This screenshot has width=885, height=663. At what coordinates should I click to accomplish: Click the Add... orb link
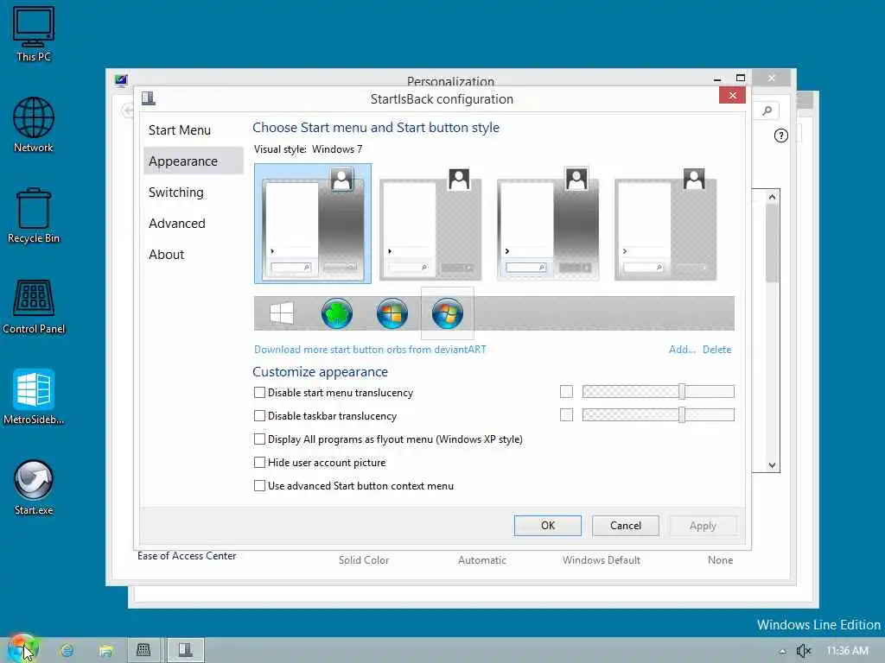point(682,350)
